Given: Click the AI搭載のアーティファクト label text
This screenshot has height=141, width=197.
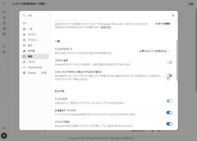Looking at the screenshot, I should pos(66,110).
